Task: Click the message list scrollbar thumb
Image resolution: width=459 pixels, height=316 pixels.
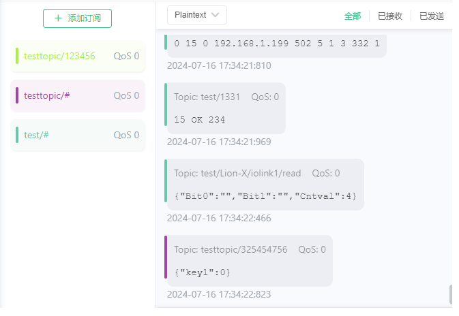Action: [x=451, y=295]
